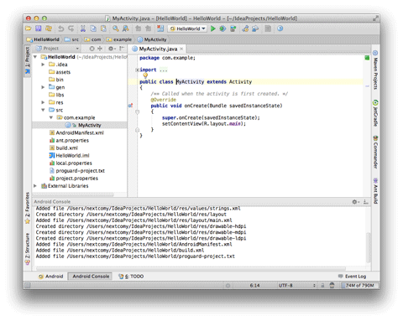Click the override gutter icon beside onCreate

point(130,106)
